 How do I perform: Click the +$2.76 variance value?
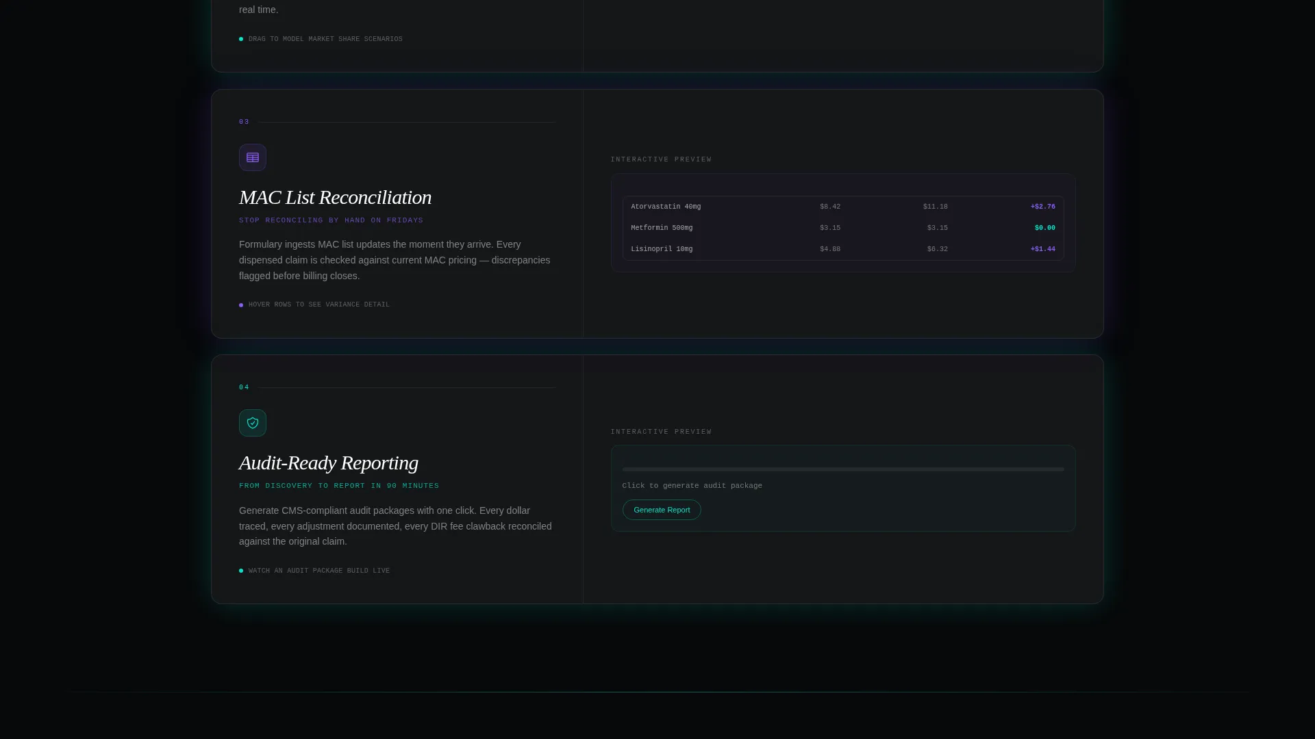pyautogui.click(x=1042, y=207)
